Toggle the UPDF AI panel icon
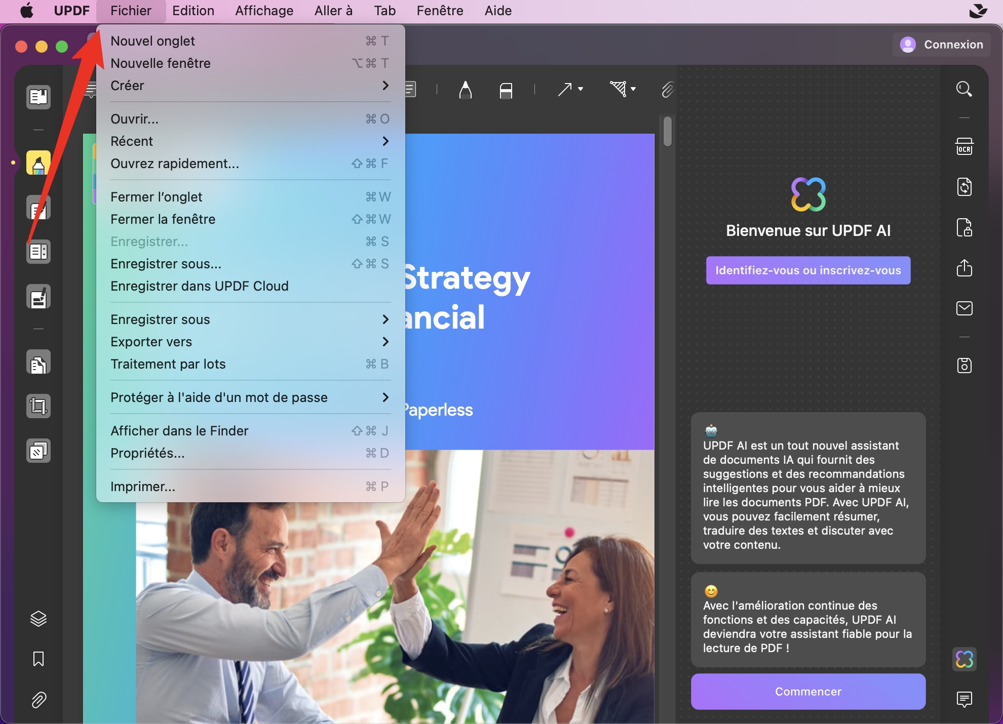The width and height of the screenshot is (1003, 724). [x=964, y=659]
